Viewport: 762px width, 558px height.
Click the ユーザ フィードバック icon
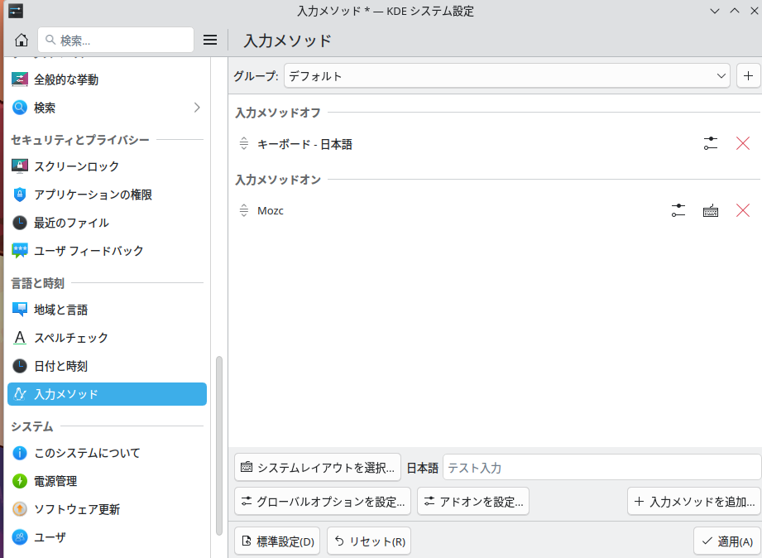pyautogui.click(x=19, y=251)
